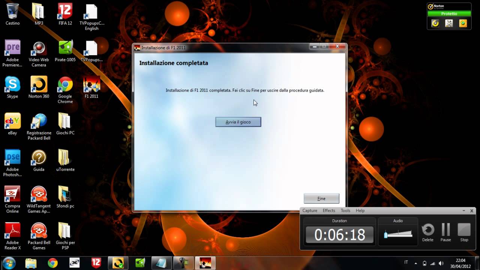Select the Compra Online desktop shortcut
The width and height of the screenshot is (480, 270).
pos(12,199)
